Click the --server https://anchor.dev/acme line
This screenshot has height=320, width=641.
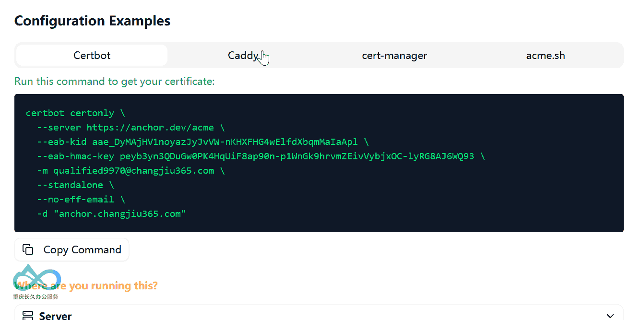point(131,128)
